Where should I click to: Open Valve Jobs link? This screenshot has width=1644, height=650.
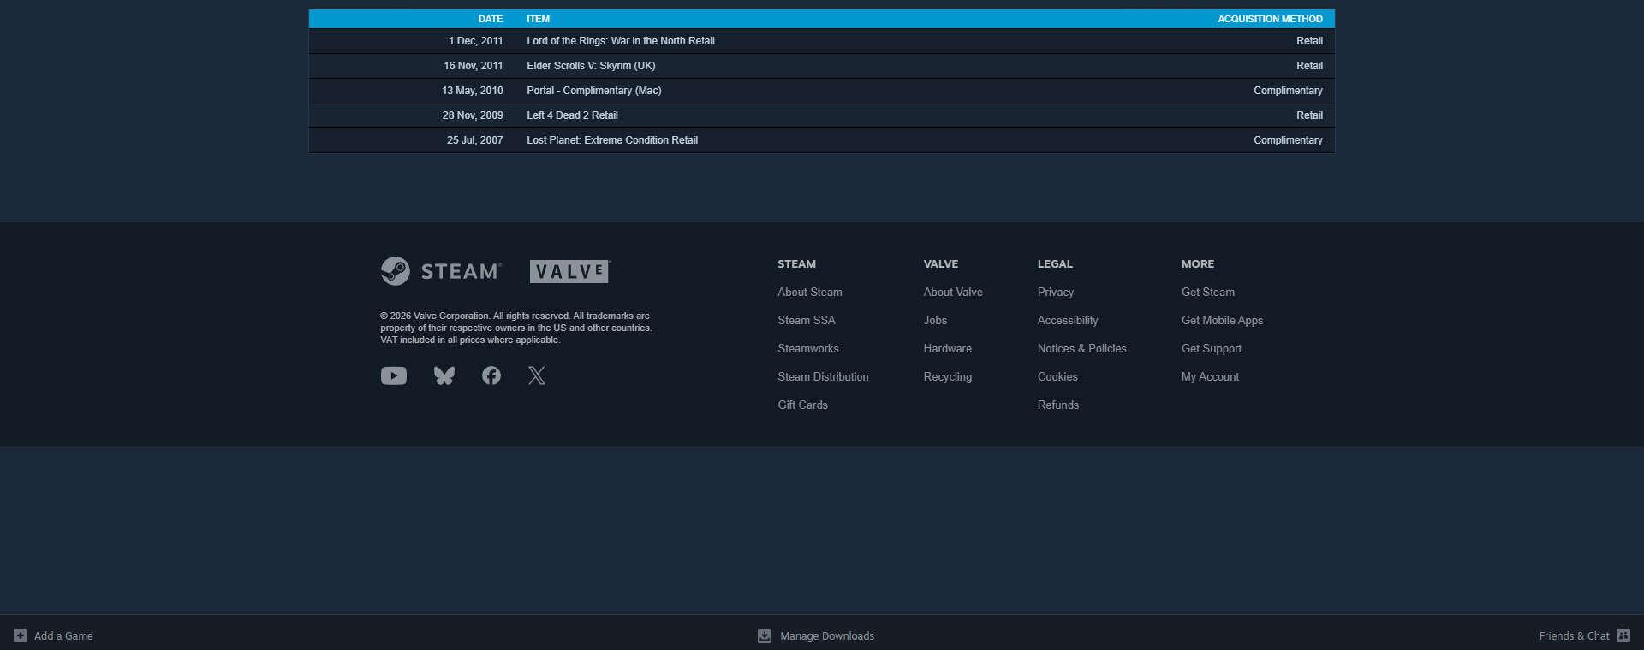tap(935, 321)
